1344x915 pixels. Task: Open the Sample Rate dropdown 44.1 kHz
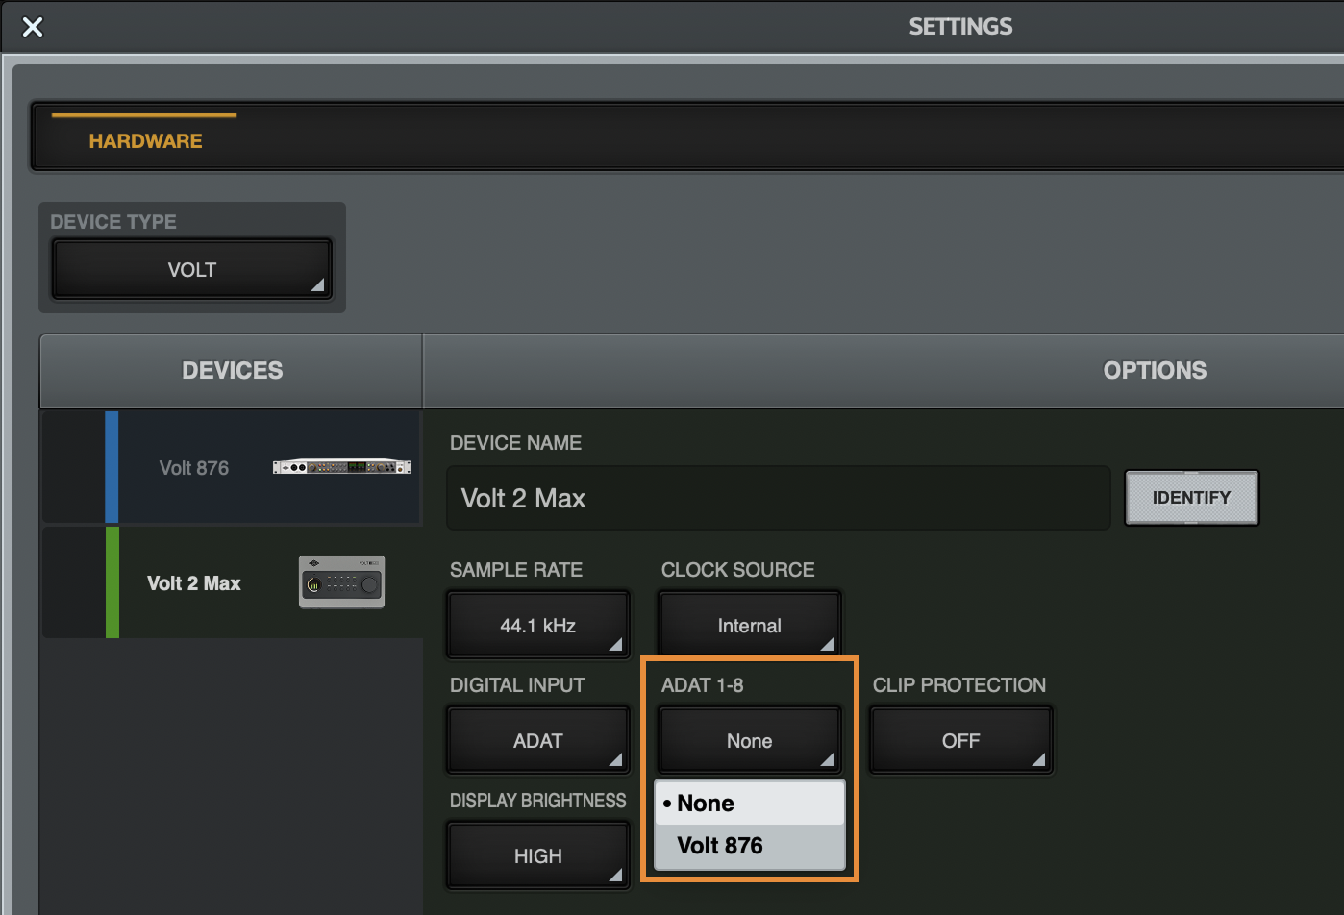pyautogui.click(x=538, y=626)
